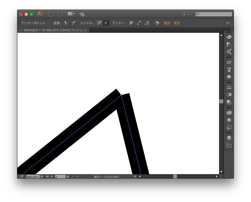Click horizontal scrollbar left arrow

pos(140,176)
